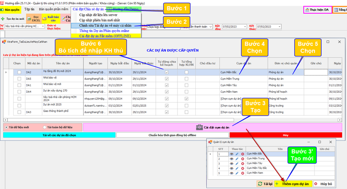Open the project name dropdown Xây toà nhà văn phòng
Screen dimensions: 347x189
[x=42, y=26]
